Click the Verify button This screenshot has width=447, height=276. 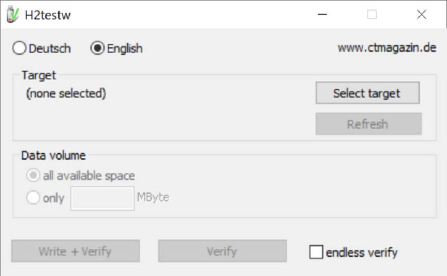pyautogui.click(x=222, y=251)
